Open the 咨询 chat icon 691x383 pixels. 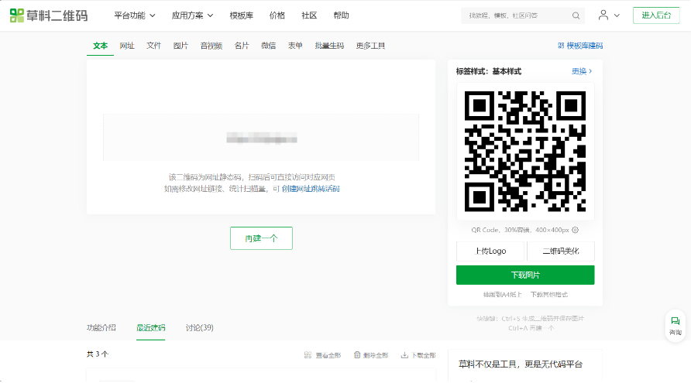676,321
